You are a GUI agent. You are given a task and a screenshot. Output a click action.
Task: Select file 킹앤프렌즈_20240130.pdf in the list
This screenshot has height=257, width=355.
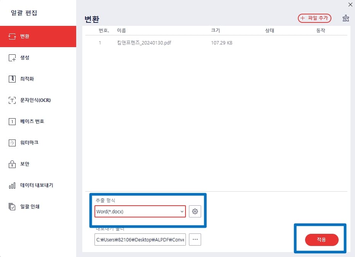click(144, 43)
